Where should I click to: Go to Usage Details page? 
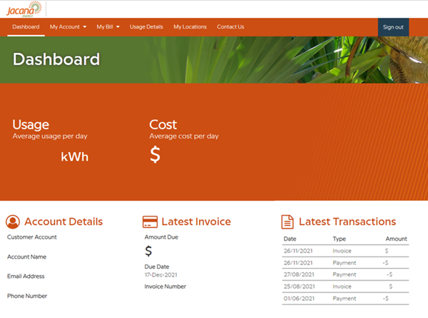pos(146,26)
